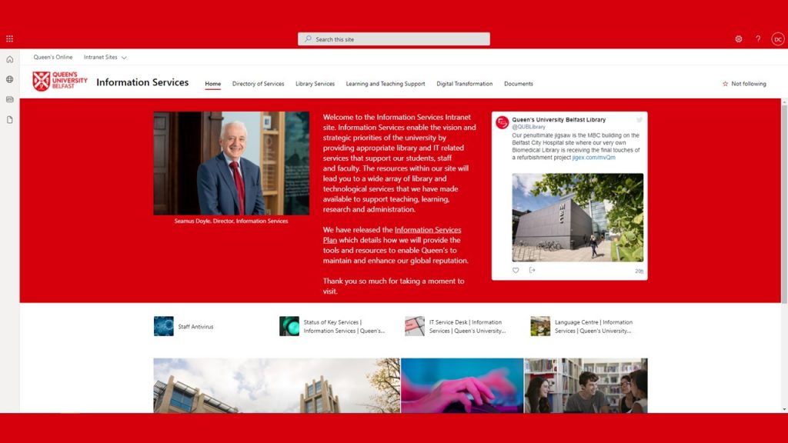Expand the Intranet Sites dropdown

[105, 57]
